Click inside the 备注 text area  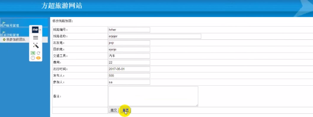153,96
